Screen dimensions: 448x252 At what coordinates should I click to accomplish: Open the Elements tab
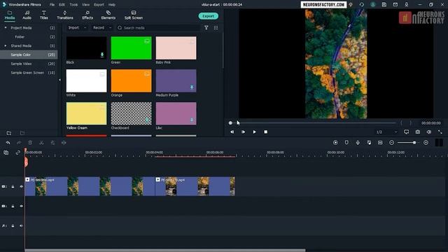(108, 15)
